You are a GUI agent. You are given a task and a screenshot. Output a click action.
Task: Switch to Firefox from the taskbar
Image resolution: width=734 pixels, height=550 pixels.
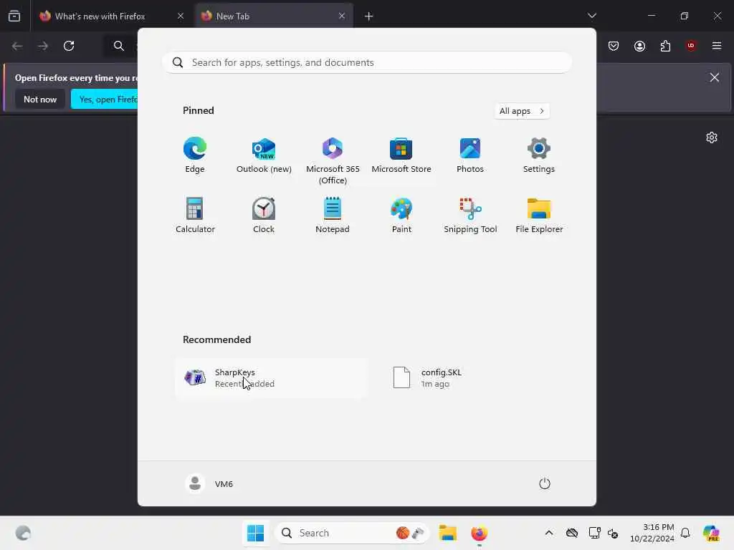coord(479,533)
